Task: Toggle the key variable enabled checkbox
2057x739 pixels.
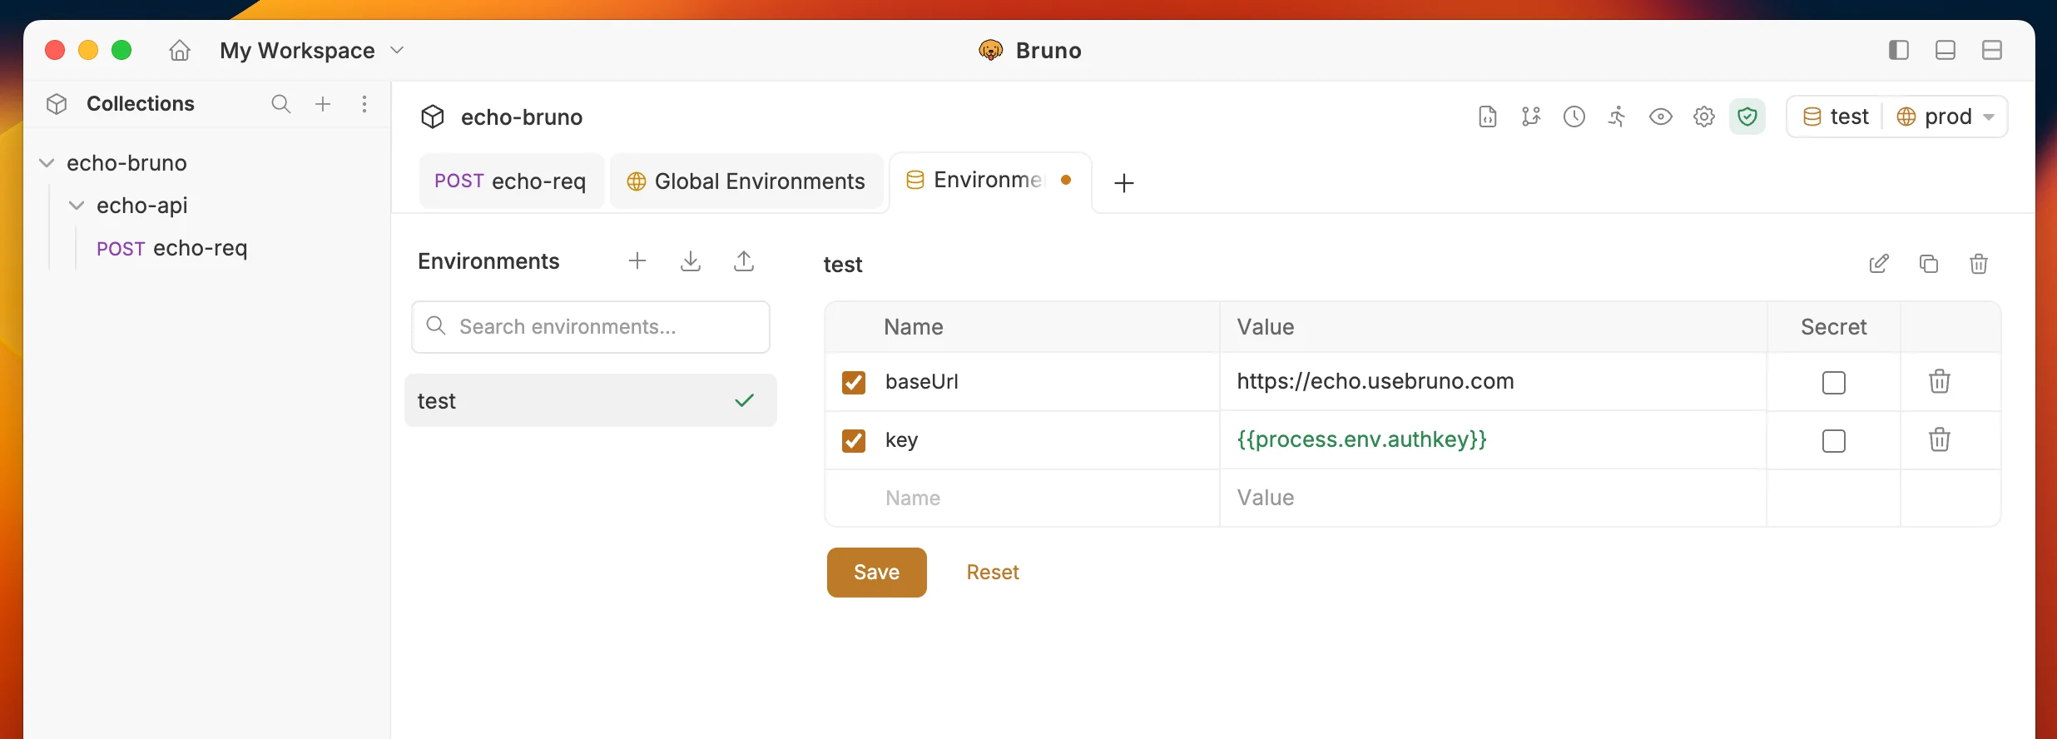Action: tap(854, 440)
